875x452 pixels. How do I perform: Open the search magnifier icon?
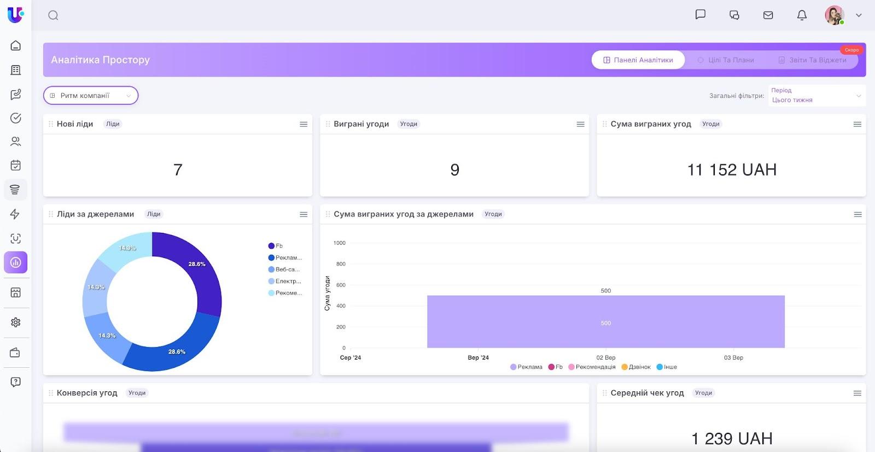coord(53,15)
